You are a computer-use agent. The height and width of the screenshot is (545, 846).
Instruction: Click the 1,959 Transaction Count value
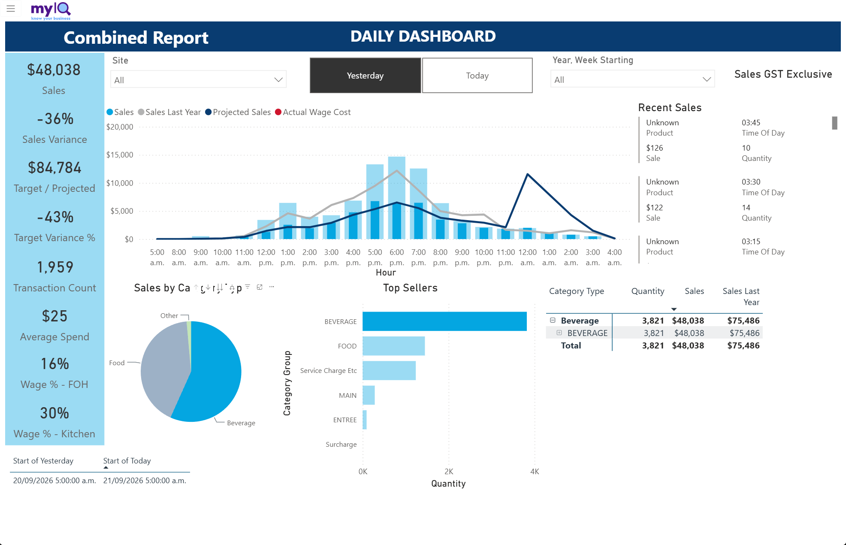[x=55, y=267]
